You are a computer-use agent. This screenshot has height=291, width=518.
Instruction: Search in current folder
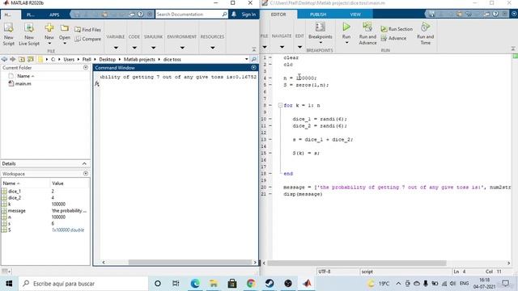click(253, 59)
